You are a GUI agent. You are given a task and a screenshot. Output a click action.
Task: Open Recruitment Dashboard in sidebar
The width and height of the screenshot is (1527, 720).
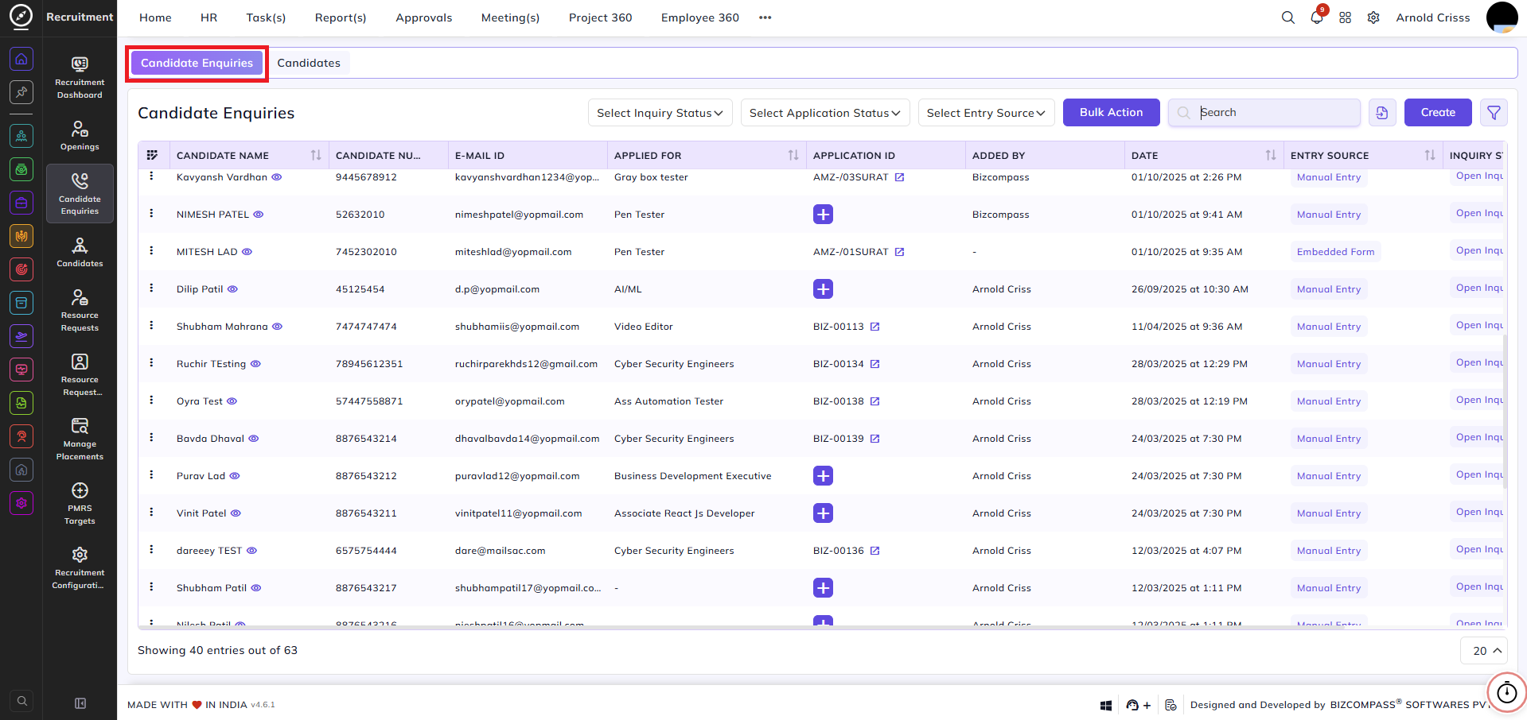(80, 78)
